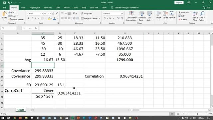
Task: Click the Sign in button
Action: click(x=179, y=2)
